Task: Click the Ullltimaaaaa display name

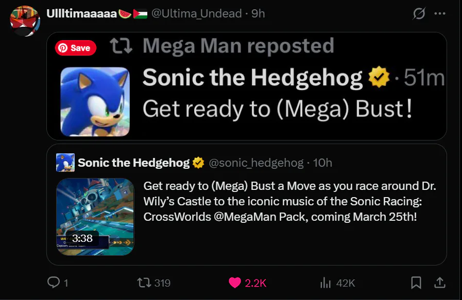Action: pos(82,14)
